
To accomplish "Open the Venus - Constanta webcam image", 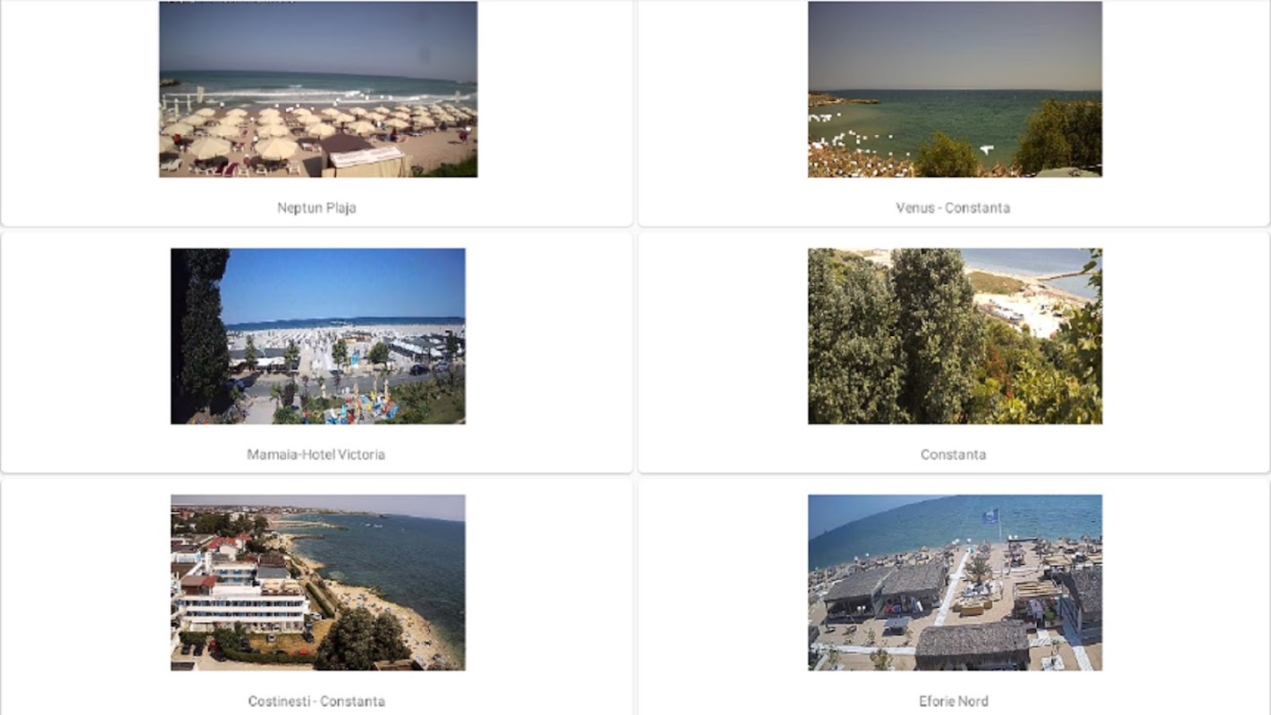I will [955, 89].
